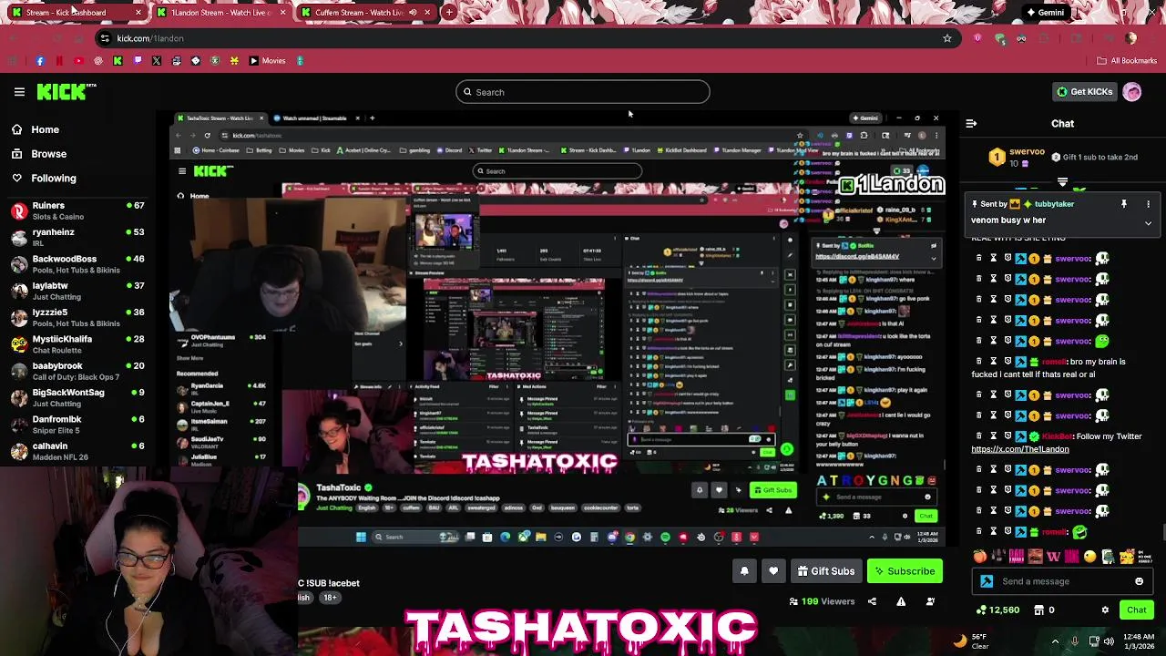Open site info icon in address bar
Viewport: 1166px width, 656px height.
pos(105,38)
